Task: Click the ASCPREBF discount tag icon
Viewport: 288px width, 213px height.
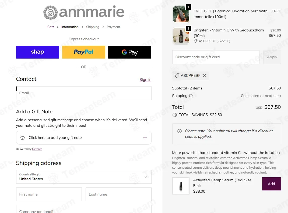Action: (177, 75)
